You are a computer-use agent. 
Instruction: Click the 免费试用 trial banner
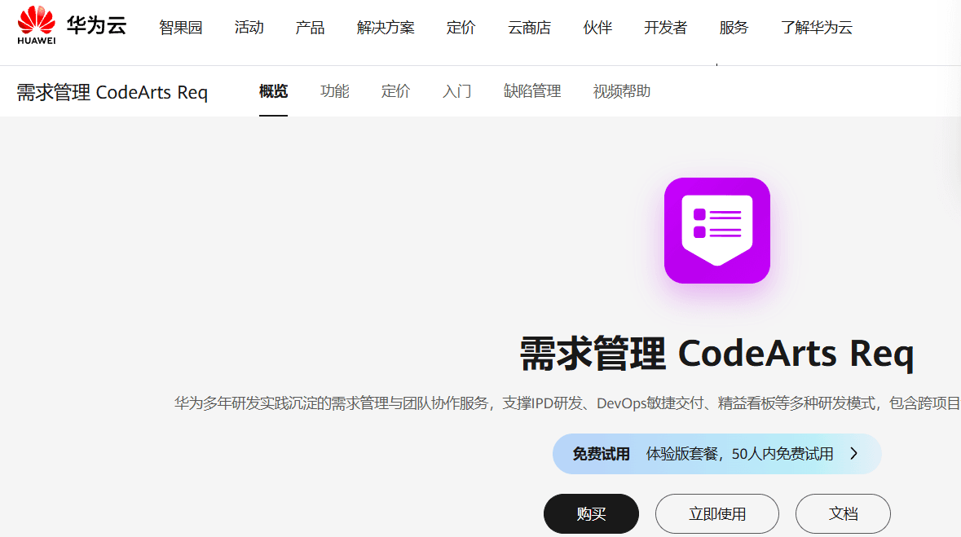(717, 454)
